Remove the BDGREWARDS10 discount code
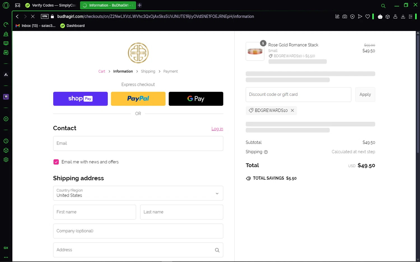 point(292,111)
